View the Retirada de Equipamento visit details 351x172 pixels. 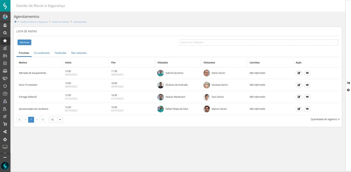(x=307, y=73)
